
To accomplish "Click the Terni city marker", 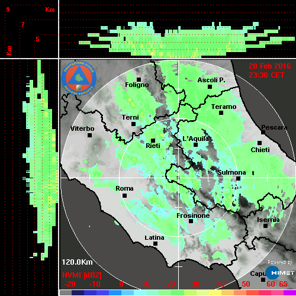I will click(x=133, y=124).
